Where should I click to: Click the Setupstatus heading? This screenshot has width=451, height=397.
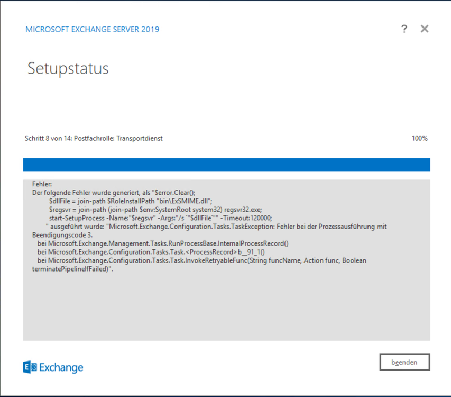tap(68, 68)
